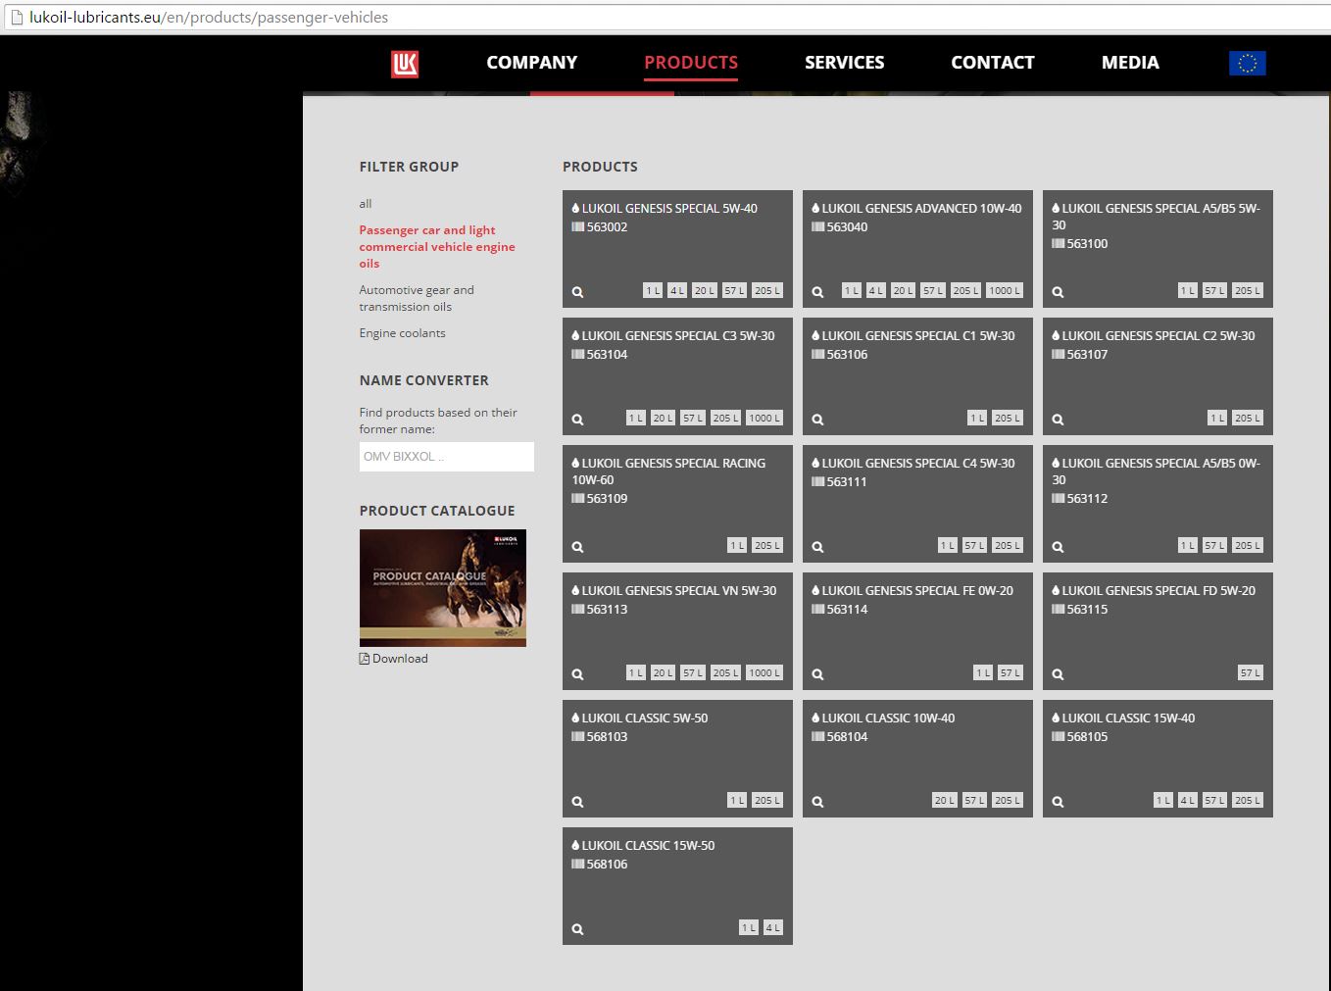Click magnifier icon on Lukoil Classic 15W-50
The image size is (1331, 991).
(x=577, y=929)
